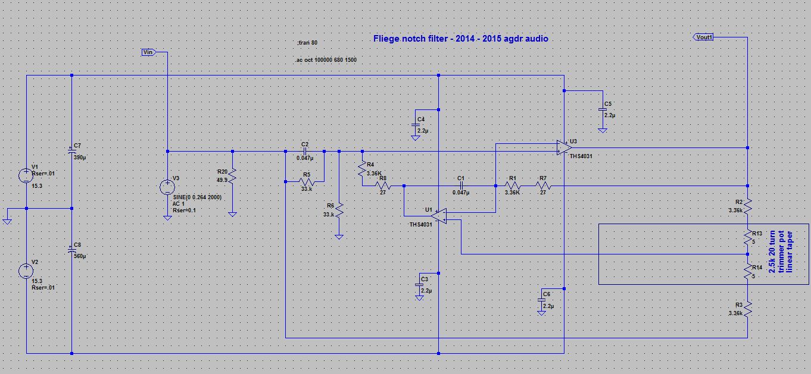Click the '15.3' value of V1
This screenshot has width=811, height=374.
click(x=37, y=186)
